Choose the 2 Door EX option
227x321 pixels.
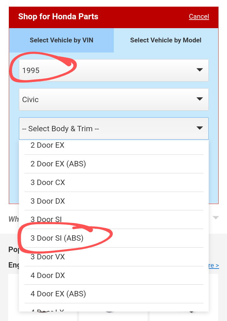pyautogui.click(x=47, y=145)
